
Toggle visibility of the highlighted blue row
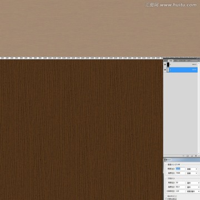click(165, 69)
